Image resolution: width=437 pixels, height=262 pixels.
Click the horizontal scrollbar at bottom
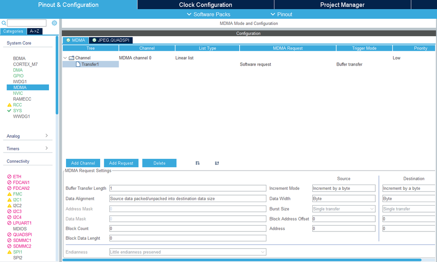[x=242, y=260]
